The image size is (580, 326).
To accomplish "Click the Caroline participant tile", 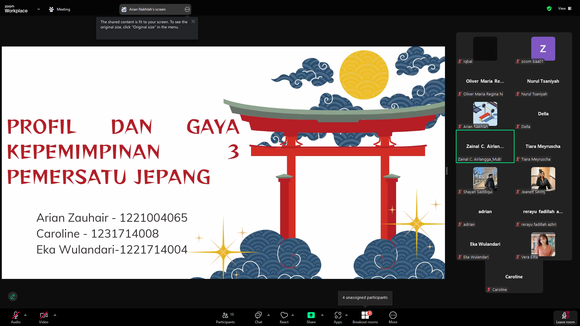I will point(514,277).
